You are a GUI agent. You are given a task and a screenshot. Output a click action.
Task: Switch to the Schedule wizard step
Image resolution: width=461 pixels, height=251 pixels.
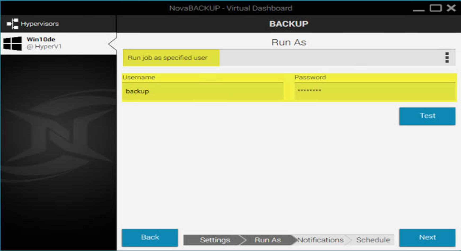click(373, 240)
